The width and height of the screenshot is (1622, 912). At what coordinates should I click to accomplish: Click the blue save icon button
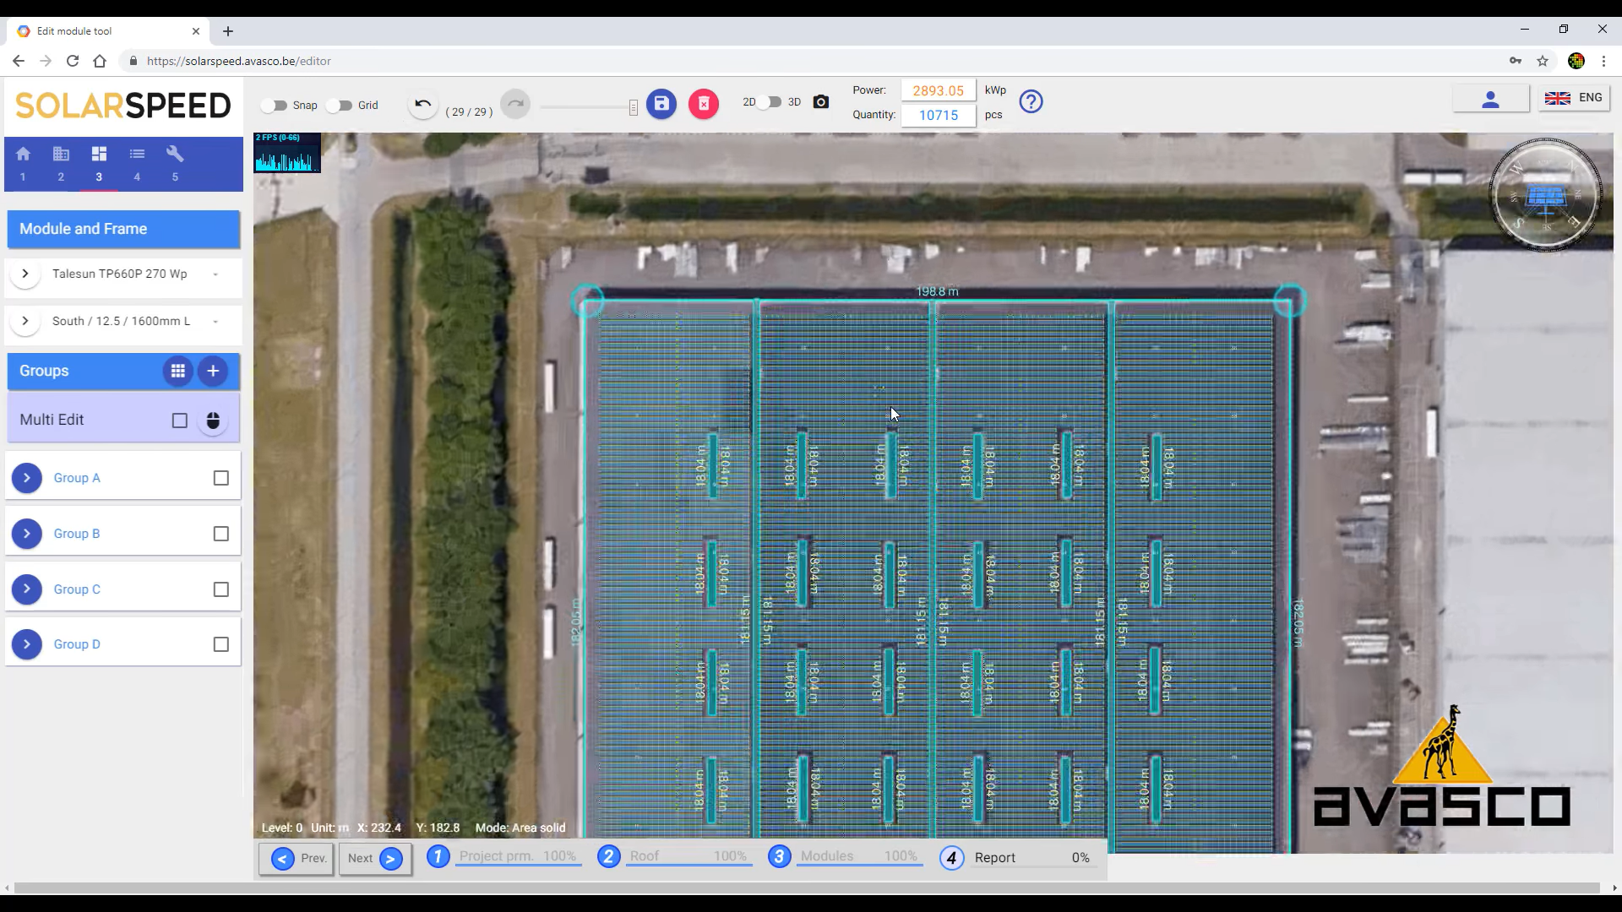[x=661, y=104]
